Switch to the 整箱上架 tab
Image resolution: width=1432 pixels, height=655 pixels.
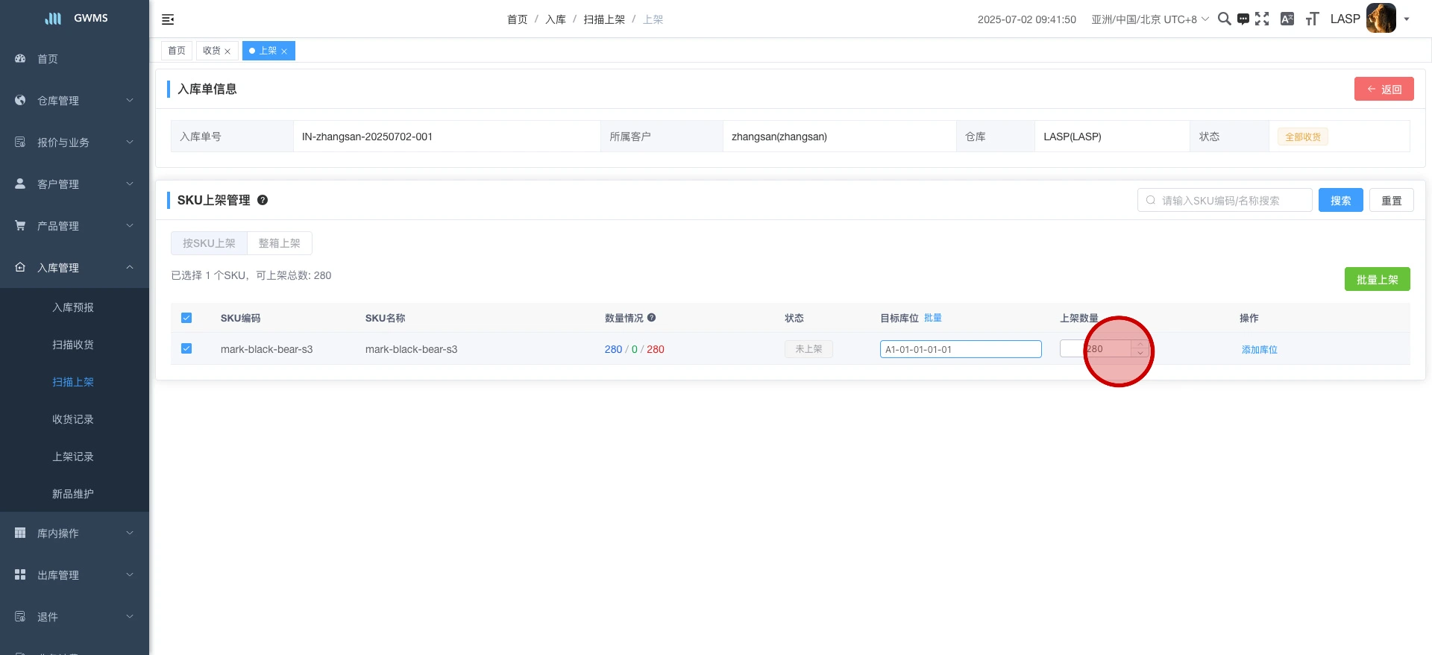point(279,243)
